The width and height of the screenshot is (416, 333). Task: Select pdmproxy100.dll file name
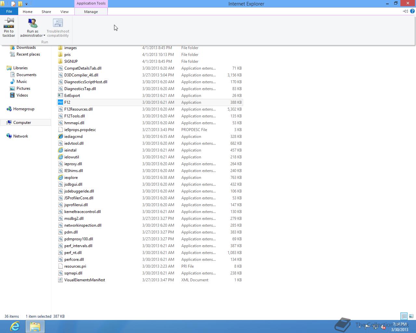79,239
